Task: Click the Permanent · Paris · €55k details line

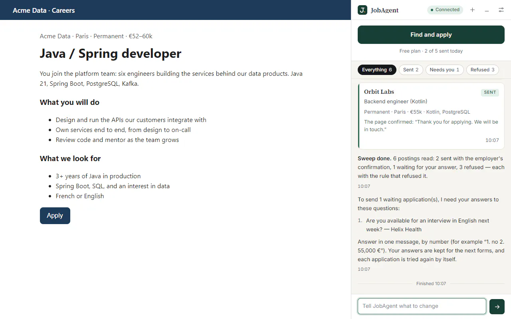Action: tap(417, 112)
